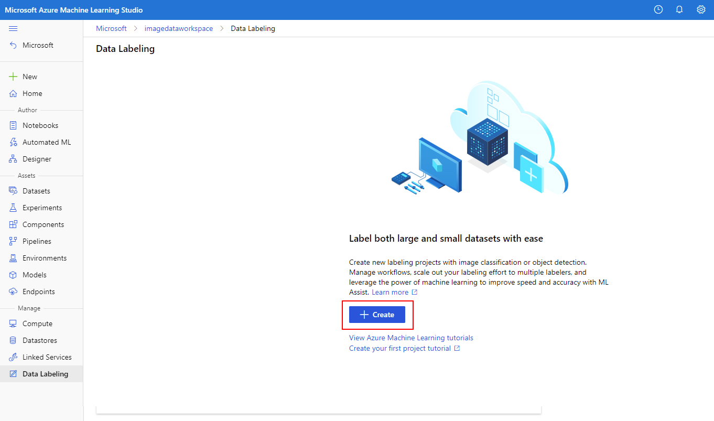Open the Experiments section
The image size is (714, 421).
[41, 208]
